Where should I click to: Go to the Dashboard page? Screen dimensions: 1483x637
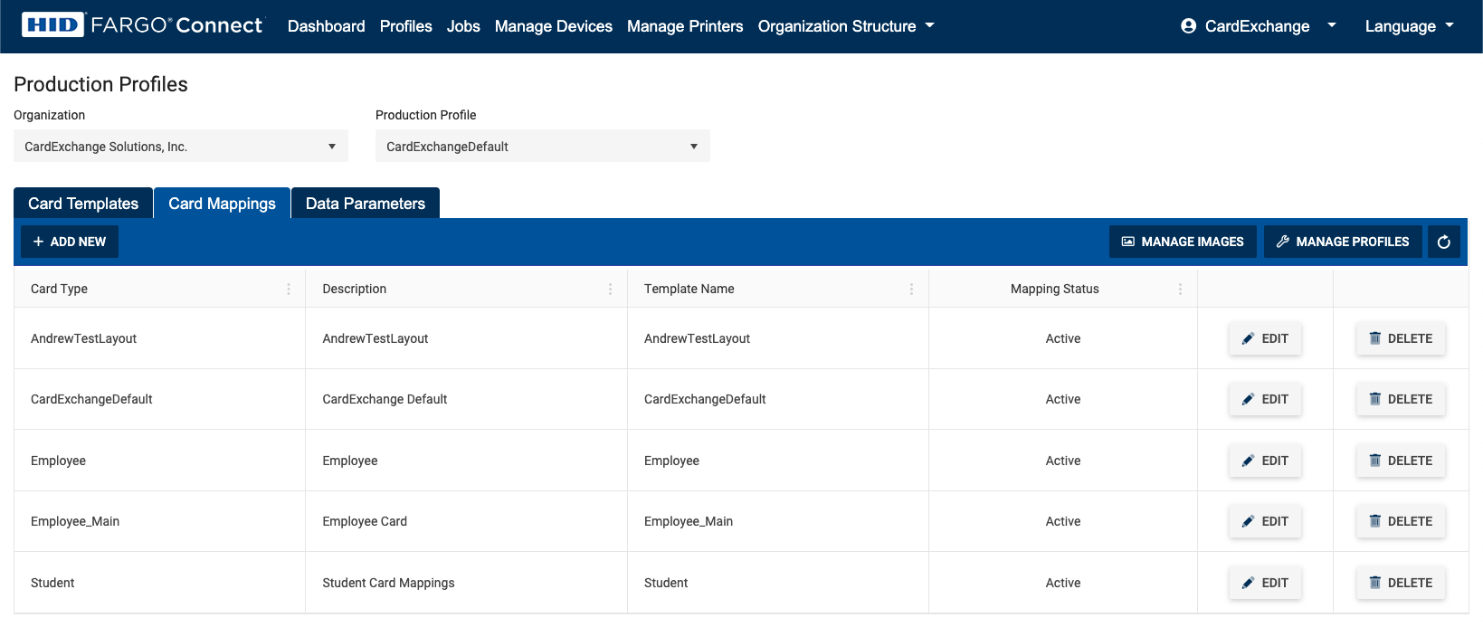327,26
